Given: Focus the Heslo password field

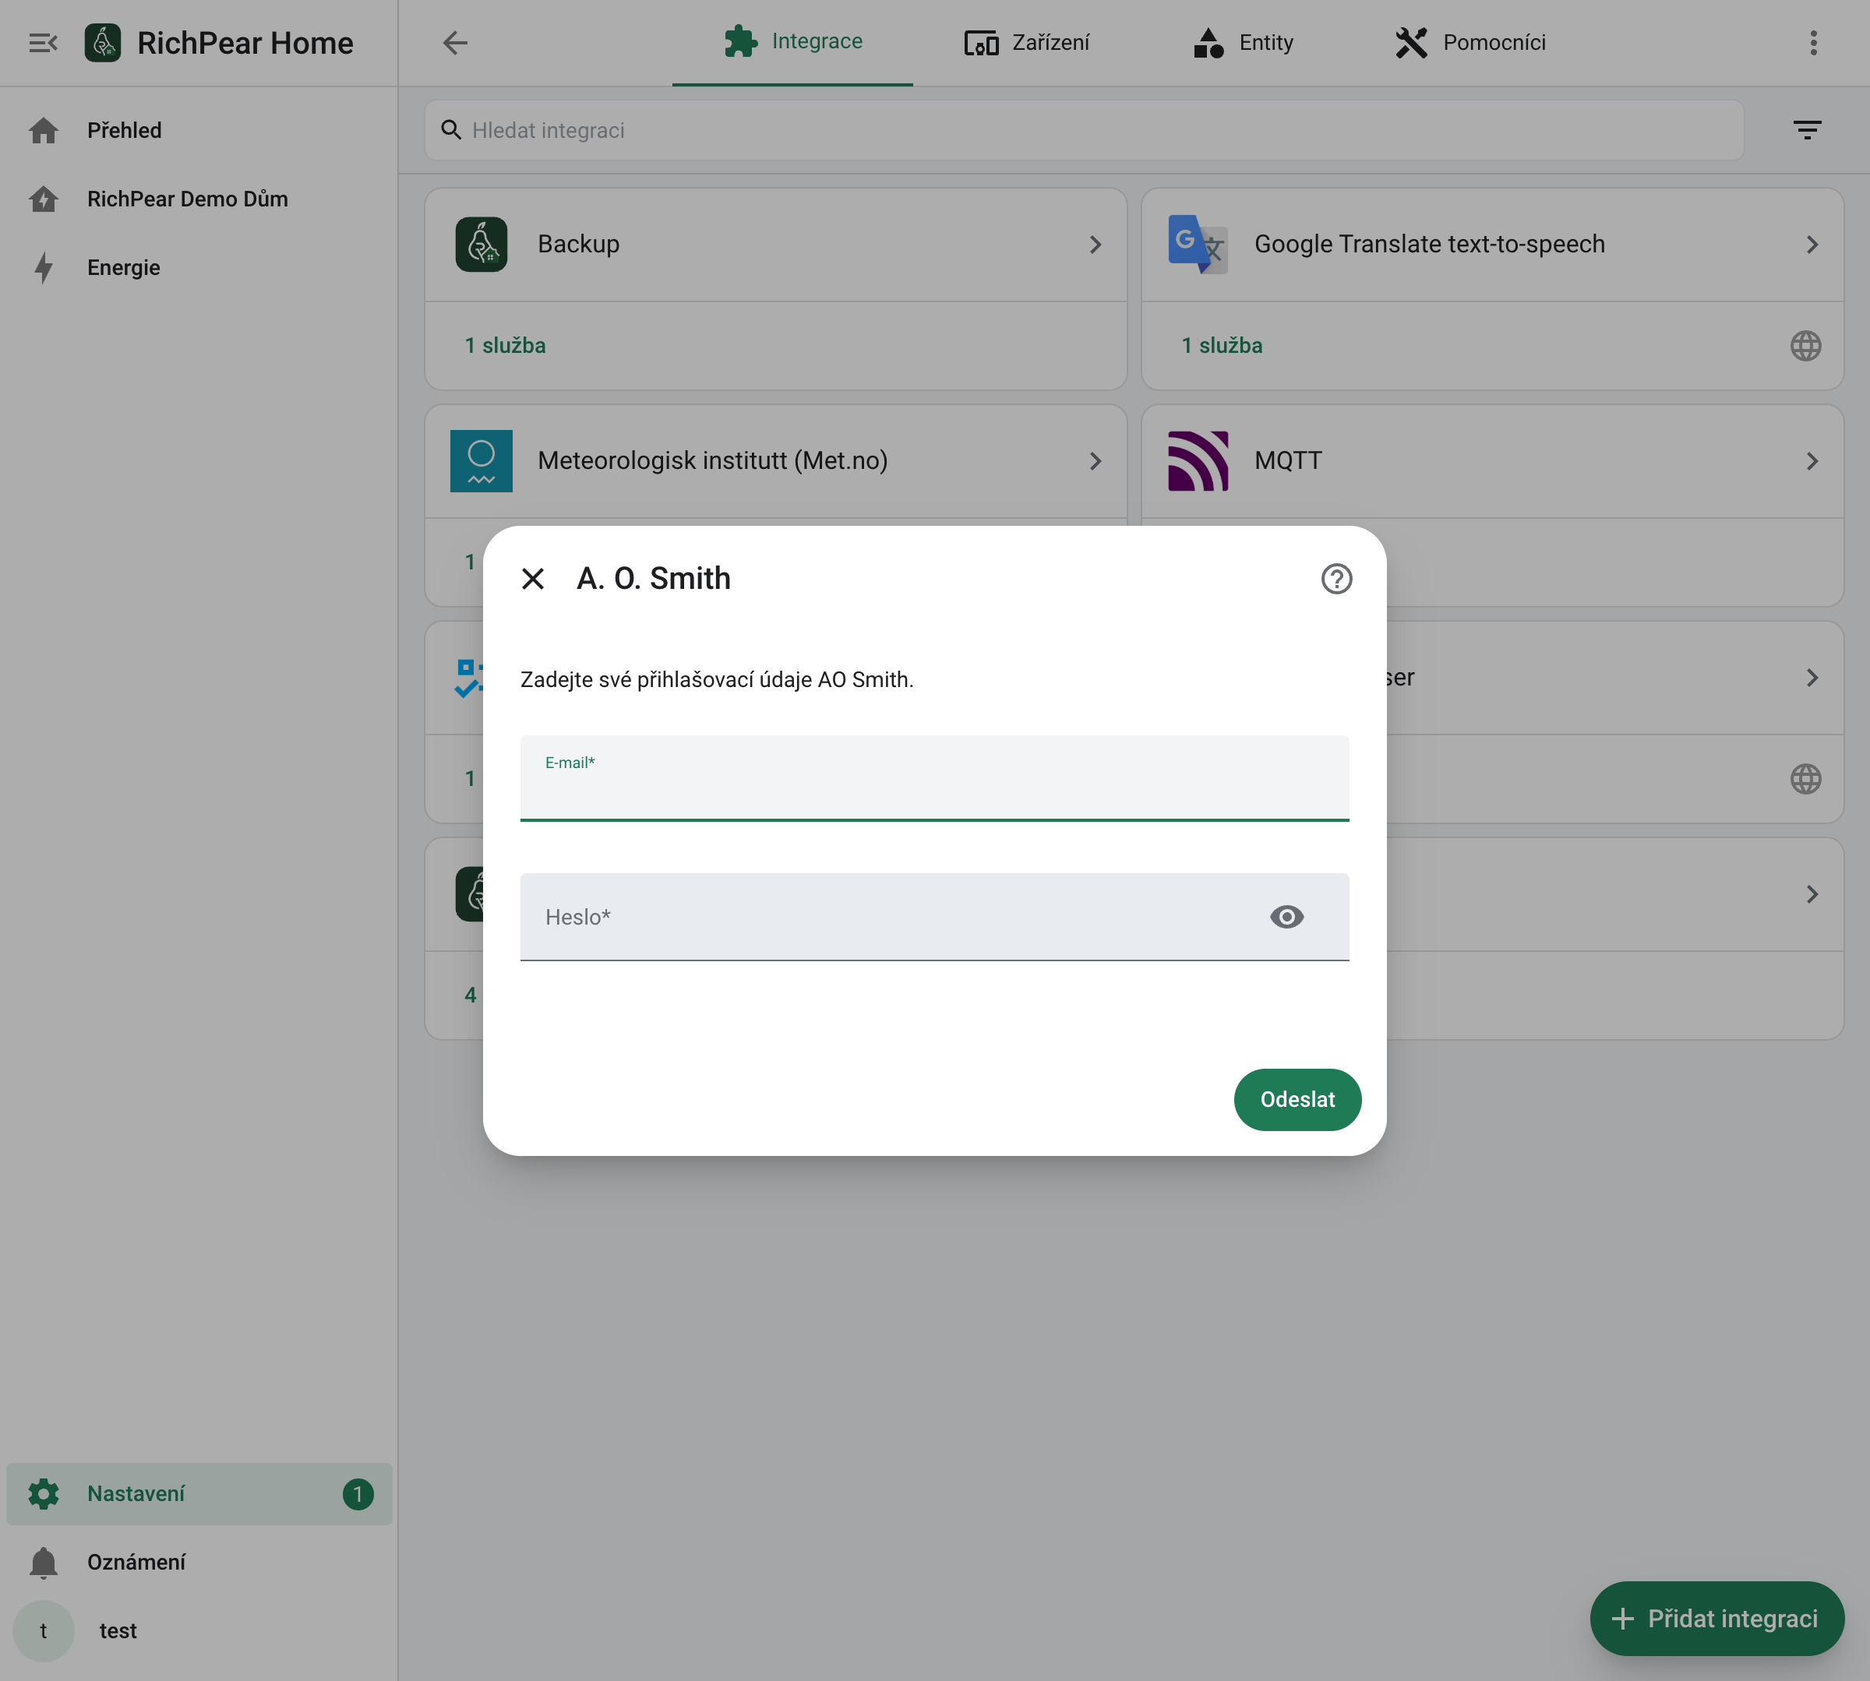Looking at the screenshot, I should (x=934, y=917).
